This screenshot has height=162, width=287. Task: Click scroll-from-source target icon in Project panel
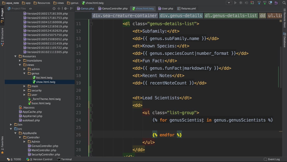pyautogui.click(x=54, y=9)
